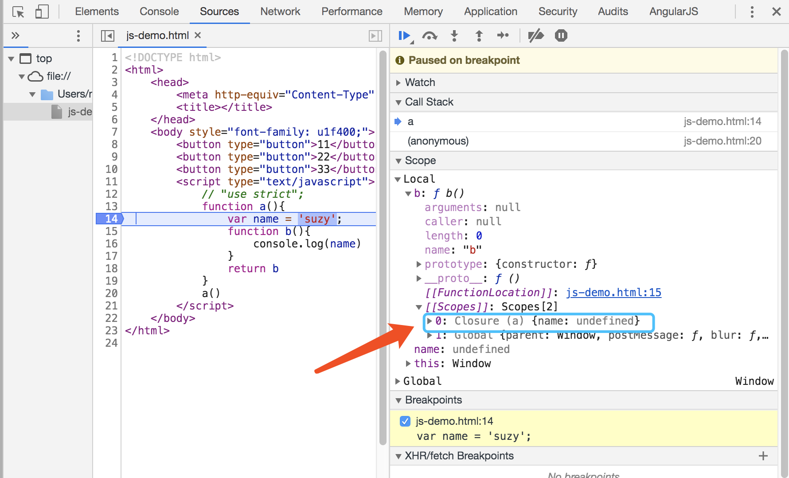This screenshot has width=789, height=478.
Task: Click line number 16 in the gutter
Action: coord(112,243)
